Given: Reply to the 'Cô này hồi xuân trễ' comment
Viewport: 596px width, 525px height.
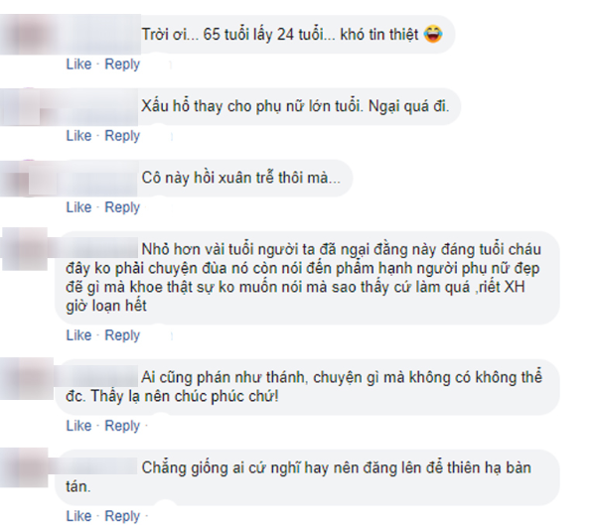Looking at the screenshot, I should pyautogui.click(x=122, y=207).
